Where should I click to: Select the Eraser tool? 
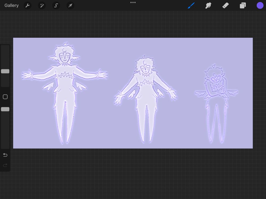click(x=226, y=6)
